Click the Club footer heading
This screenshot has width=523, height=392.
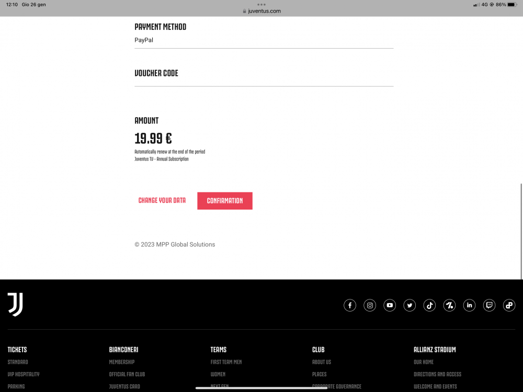pos(318,350)
